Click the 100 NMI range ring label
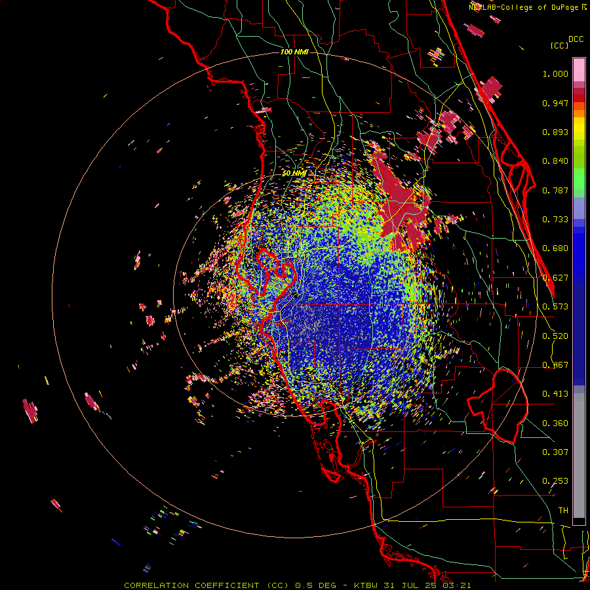The height and width of the screenshot is (590, 590). click(x=294, y=52)
